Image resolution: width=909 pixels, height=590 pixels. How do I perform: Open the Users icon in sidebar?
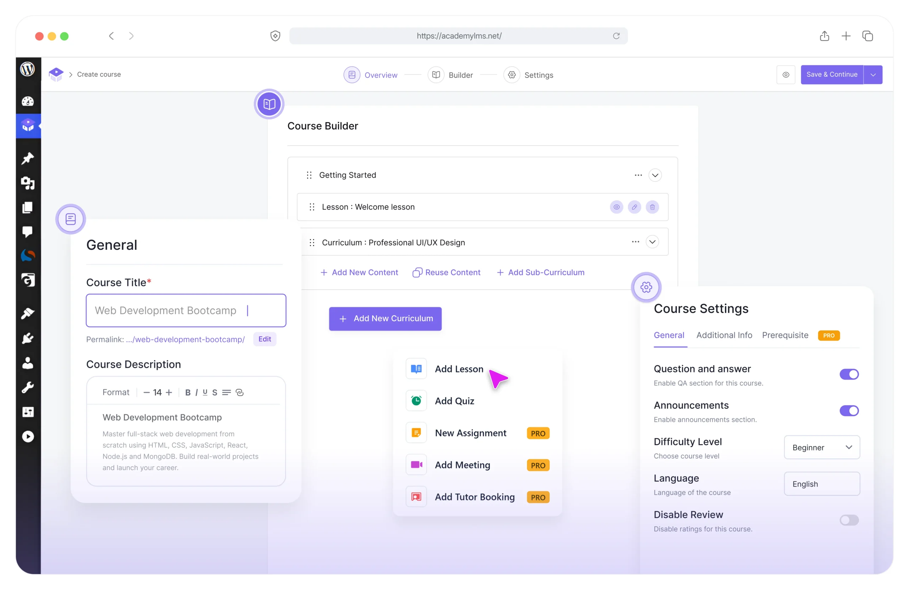pos(27,363)
